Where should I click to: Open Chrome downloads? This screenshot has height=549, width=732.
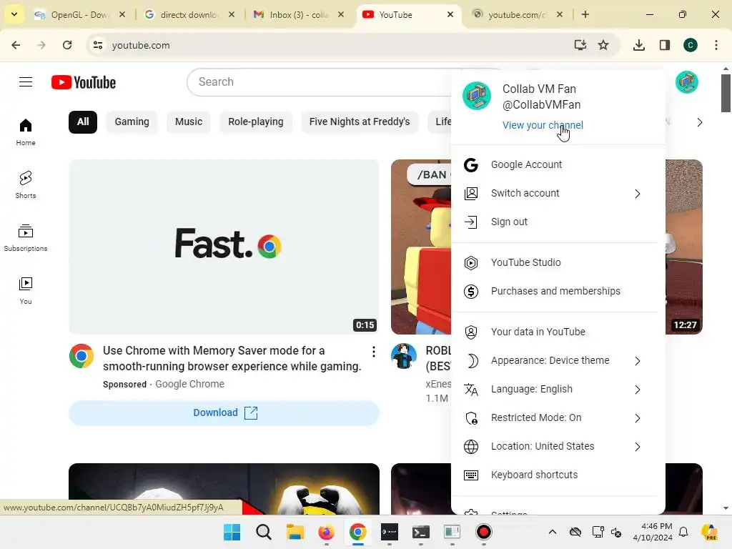(x=638, y=45)
